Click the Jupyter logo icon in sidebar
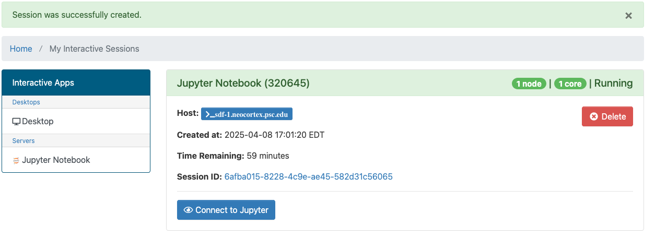The image size is (655, 237). (x=16, y=160)
